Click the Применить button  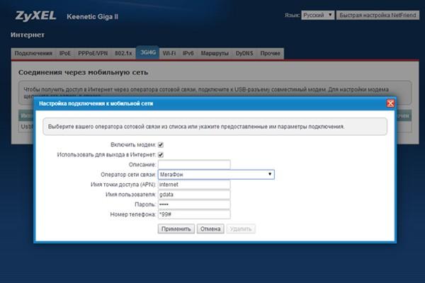(x=176, y=229)
